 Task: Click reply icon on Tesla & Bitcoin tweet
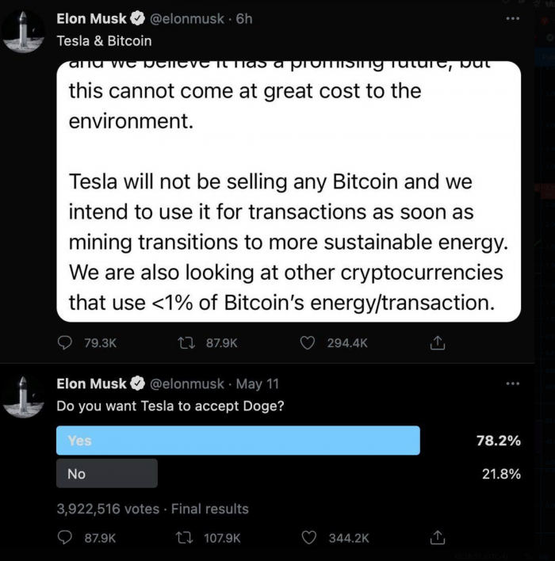(x=65, y=343)
